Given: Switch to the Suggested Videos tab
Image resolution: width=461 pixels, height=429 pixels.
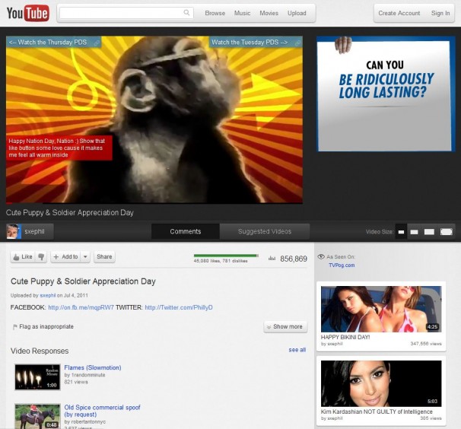Looking at the screenshot, I should click(x=264, y=231).
